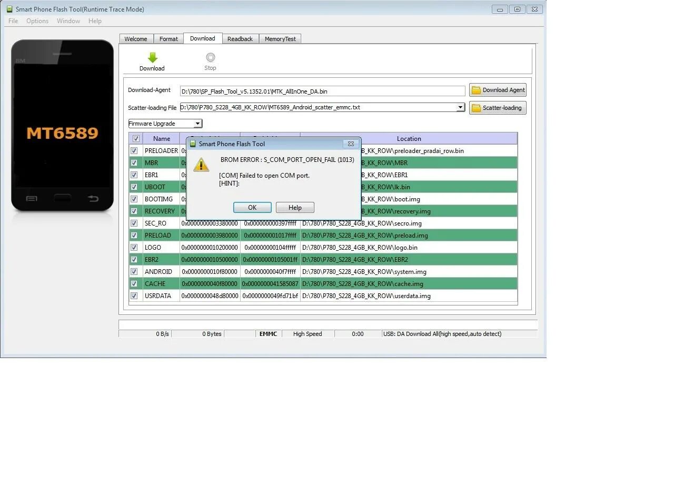Click the EMMC status indicator
This screenshot has height=480, width=674.
point(268,333)
